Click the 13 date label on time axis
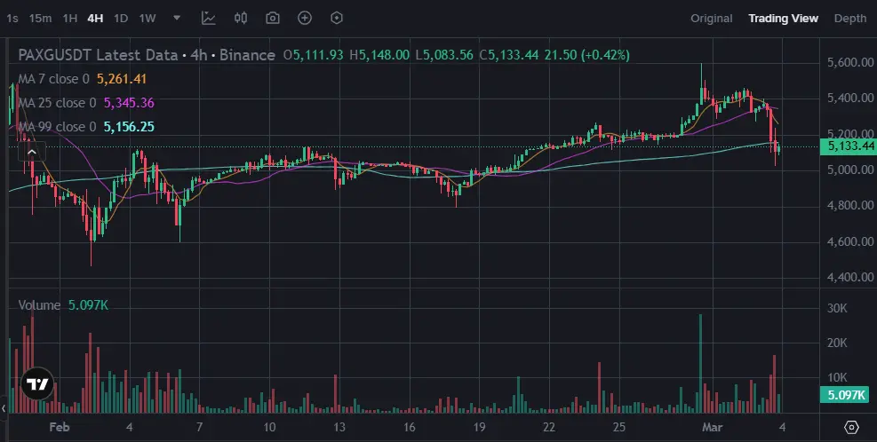Screen dimensions: 877x442 339,427
